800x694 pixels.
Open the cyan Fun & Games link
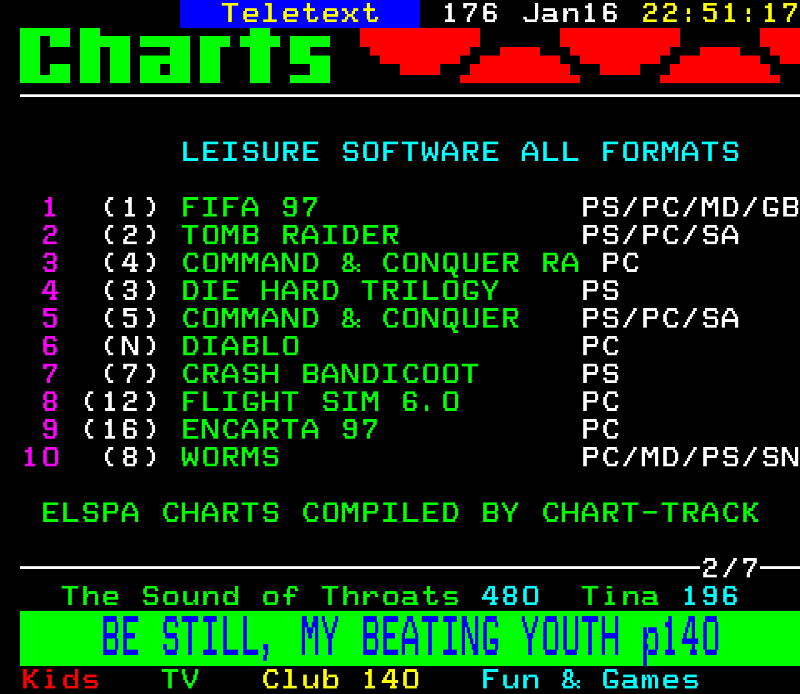tap(590, 680)
